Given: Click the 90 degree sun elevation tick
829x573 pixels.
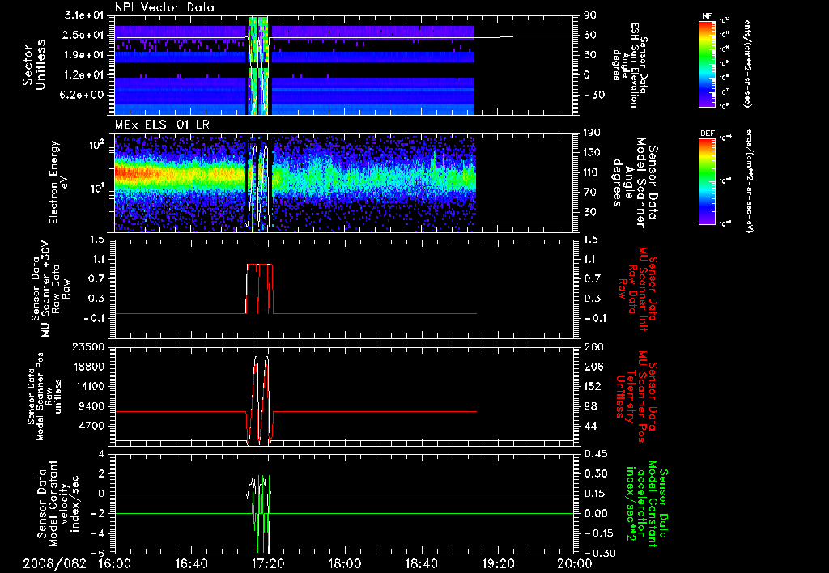Looking at the screenshot, I should pos(590,15).
